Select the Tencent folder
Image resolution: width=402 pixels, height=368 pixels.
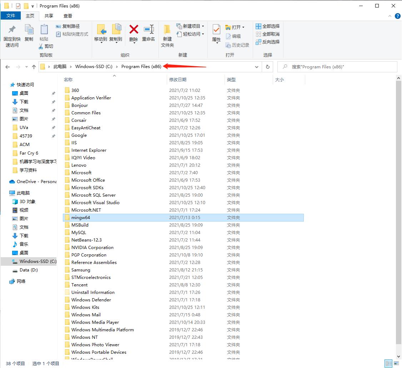click(x=183, y=285)
